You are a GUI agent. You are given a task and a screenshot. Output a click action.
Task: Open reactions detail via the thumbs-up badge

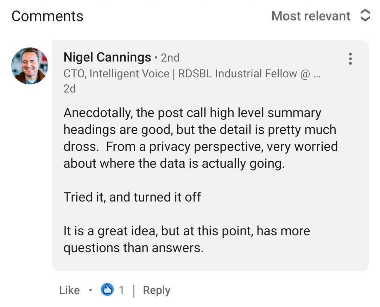(x=107, y=290)
